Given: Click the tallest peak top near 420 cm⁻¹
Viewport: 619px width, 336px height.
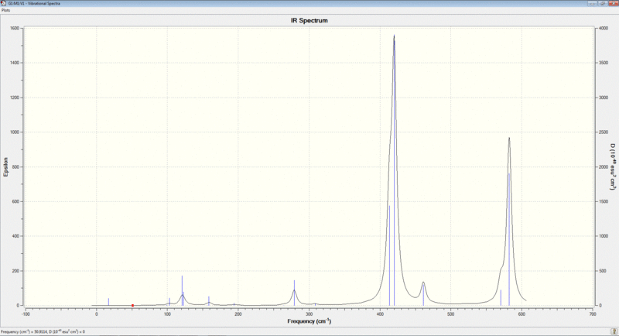Looking at the screenshot, I should click(x=394, y=36).
